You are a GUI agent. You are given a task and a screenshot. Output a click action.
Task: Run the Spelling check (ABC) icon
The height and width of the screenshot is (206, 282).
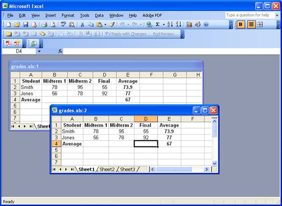(63, 24)
